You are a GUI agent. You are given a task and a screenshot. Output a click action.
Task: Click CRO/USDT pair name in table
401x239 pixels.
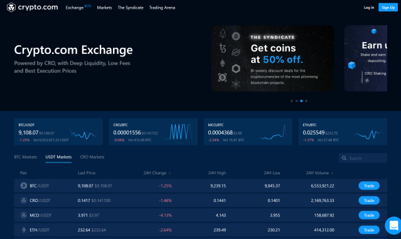[x=40, y=200]
